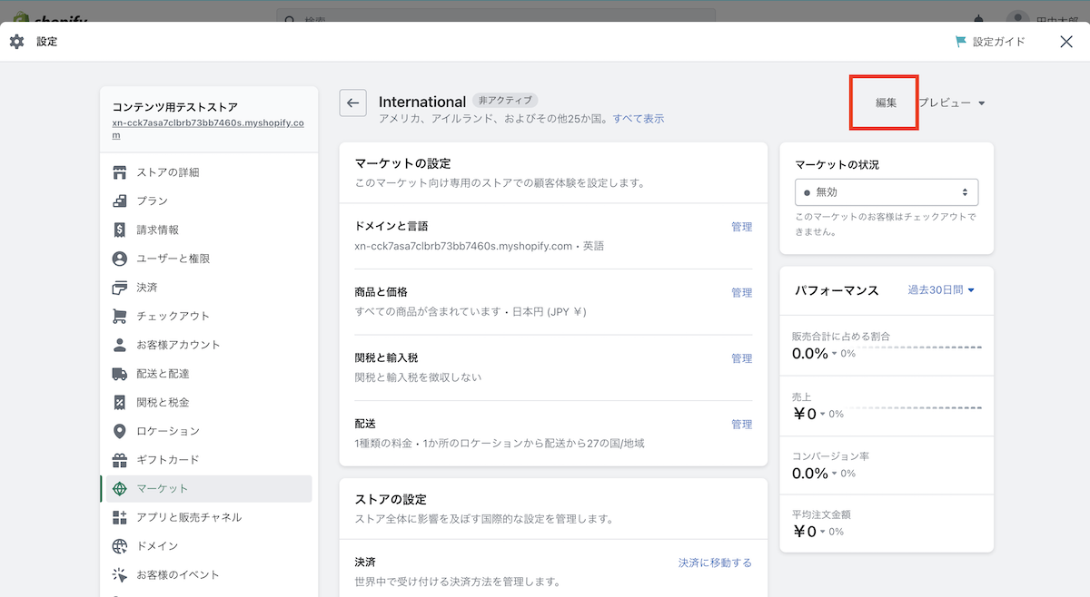The width and height of the screenshot is (1090, 597).
Task: Click すべて表示 link
Action: tap(639, 119)
